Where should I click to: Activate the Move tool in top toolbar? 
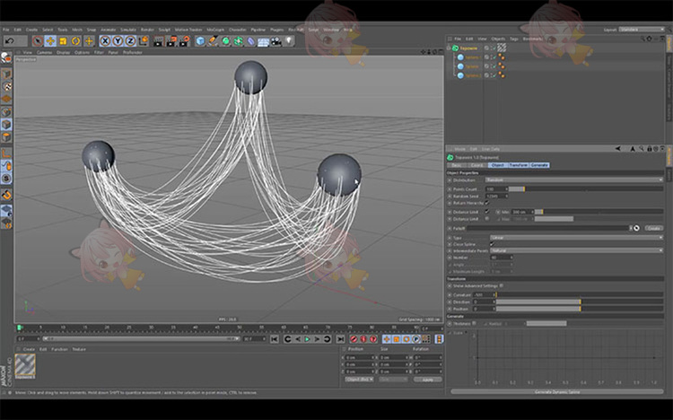[x=50, y=41]
